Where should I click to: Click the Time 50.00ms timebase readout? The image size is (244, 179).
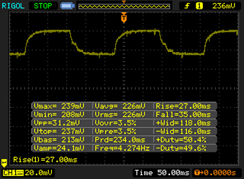click(162, 173)
